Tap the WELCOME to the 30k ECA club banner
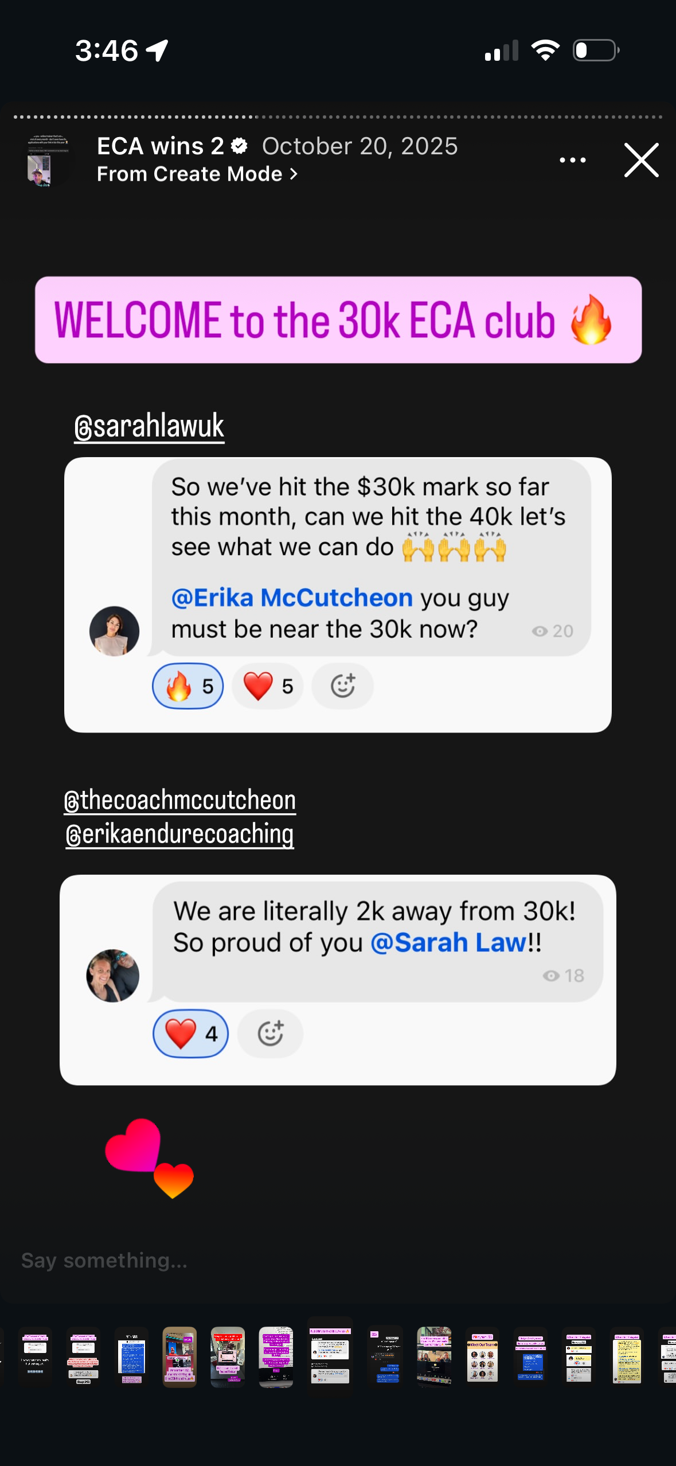Viewport: 676px width, 1466px height. [338, 320]
